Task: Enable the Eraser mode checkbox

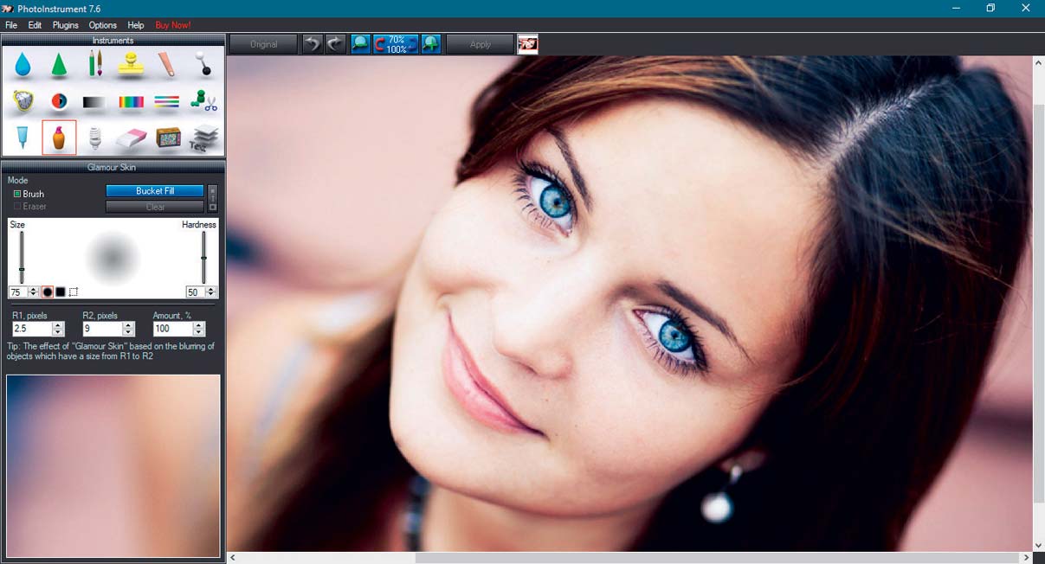Action: tap(17, 207)
